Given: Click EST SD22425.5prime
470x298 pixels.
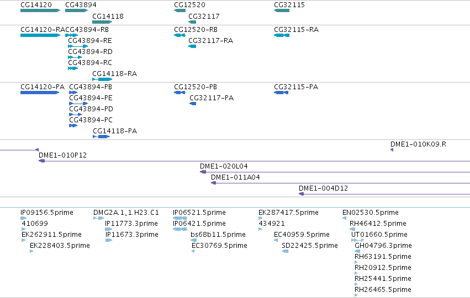Looking at the screenshot, I should point(286,251).
